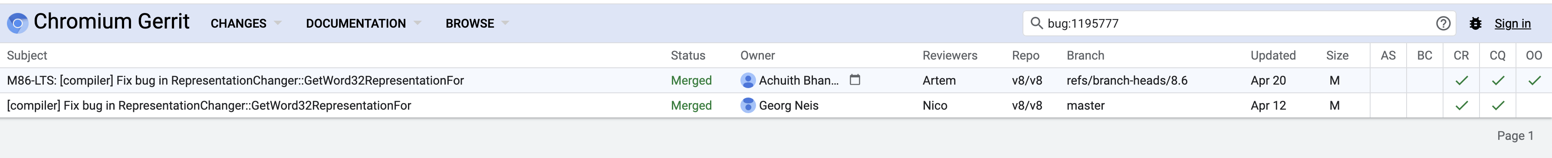Click the Chromium Gerrit title
Image resolution: width=1552 pixels, height=158 pixels.
click(x=112, y=22)
